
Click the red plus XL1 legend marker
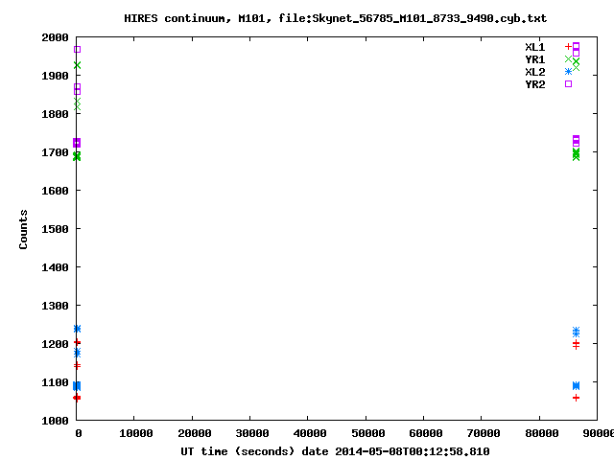[568, 47]
